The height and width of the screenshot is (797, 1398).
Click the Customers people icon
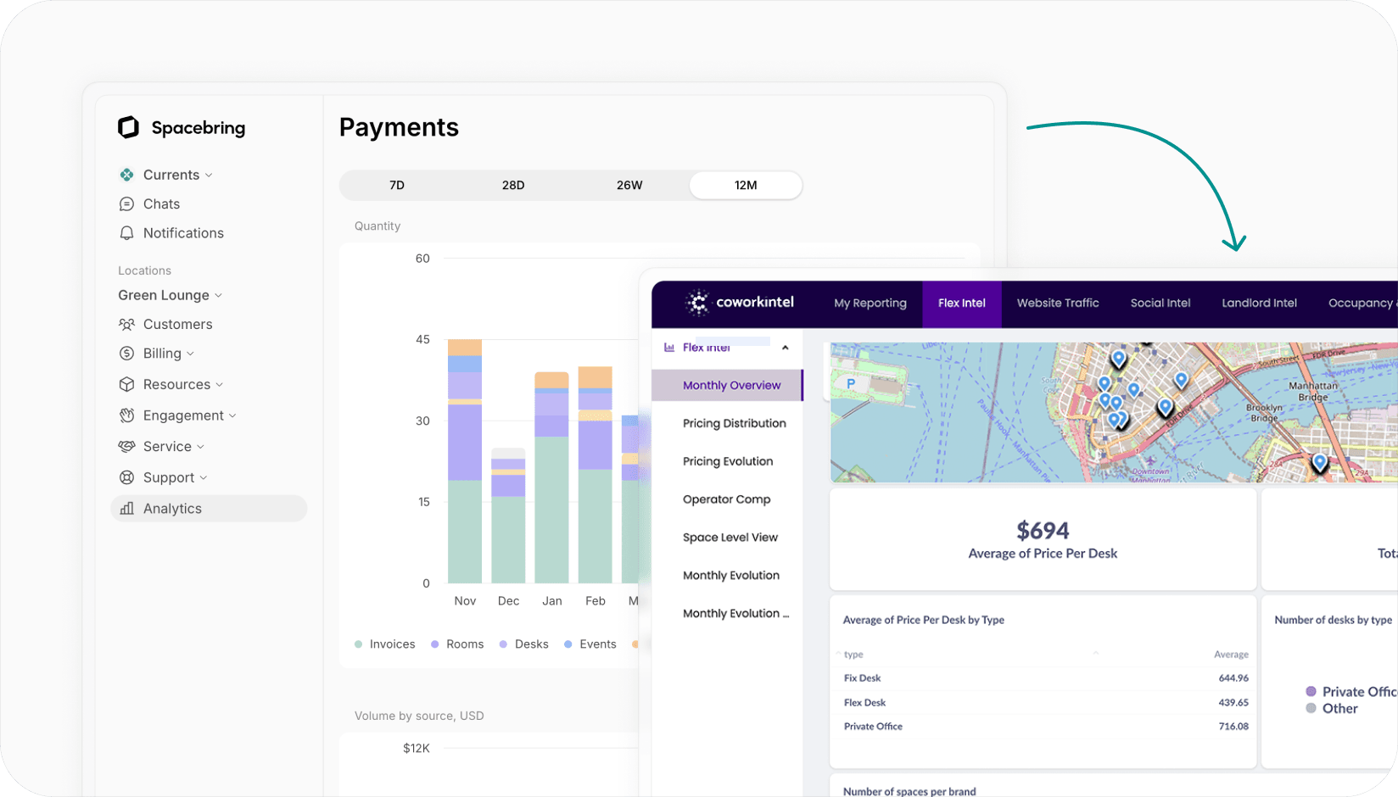[127, 324]
